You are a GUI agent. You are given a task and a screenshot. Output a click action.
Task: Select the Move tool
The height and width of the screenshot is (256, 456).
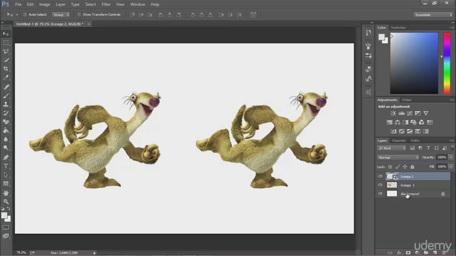(6, 34)
